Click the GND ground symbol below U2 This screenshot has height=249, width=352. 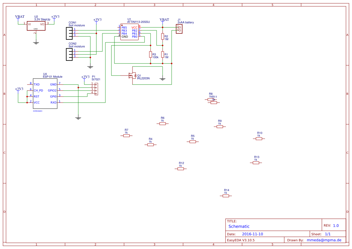point(36,42)
